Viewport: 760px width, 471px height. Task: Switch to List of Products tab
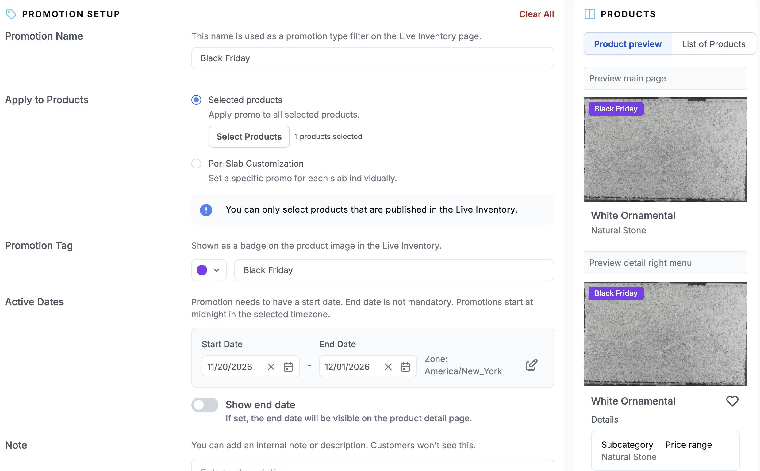(713, 44)
